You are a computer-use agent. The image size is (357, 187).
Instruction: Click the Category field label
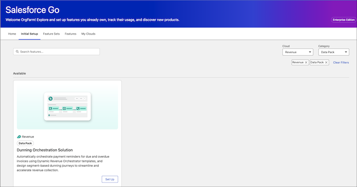point(324,46)
